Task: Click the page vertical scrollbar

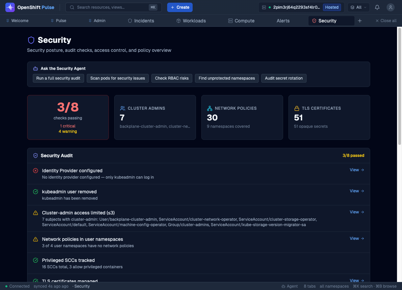Action: [399, 86]
